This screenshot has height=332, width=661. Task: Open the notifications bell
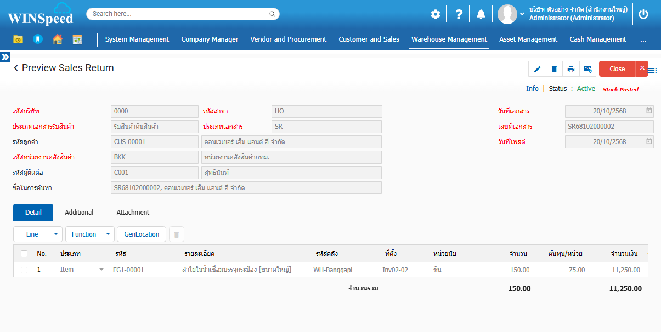pyautogui.click(x=481, y=14)
